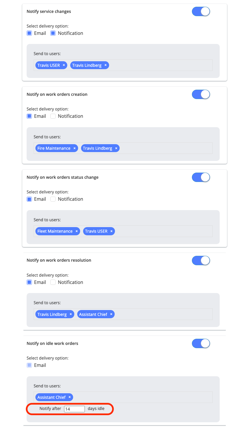Check Notification for work orders resolution
The image size is (251, 429).
(x=53, y=282)
